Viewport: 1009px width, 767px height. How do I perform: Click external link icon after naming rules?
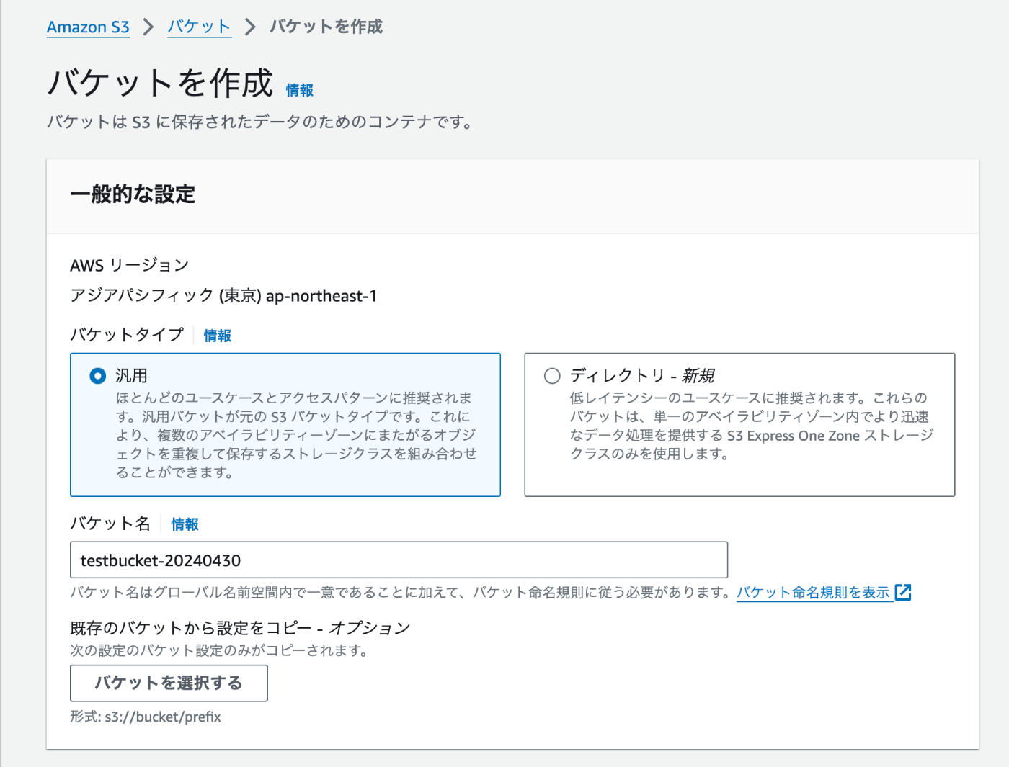coord(903,592)
